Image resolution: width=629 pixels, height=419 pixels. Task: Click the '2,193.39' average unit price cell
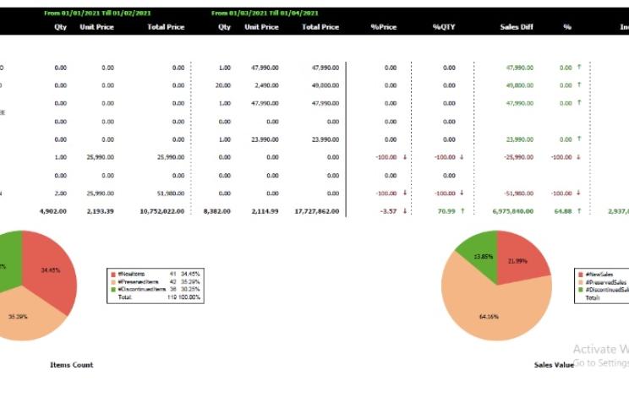tap(101, 211)
